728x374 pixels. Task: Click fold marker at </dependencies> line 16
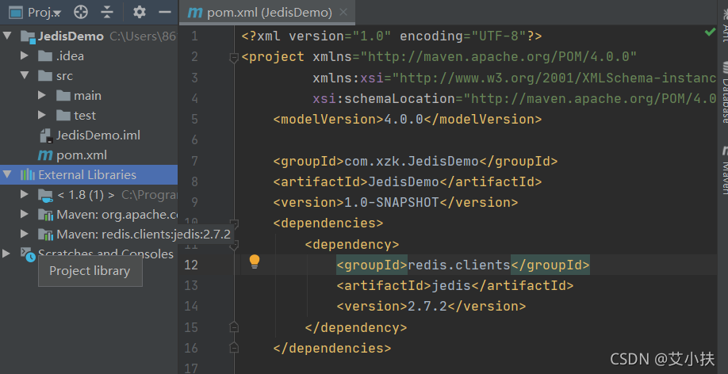pos(234,348)
